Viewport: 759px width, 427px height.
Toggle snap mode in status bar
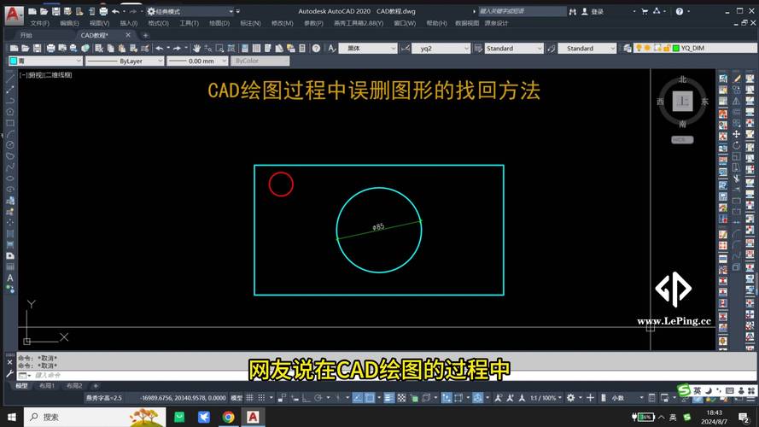[x=261, y=398]
